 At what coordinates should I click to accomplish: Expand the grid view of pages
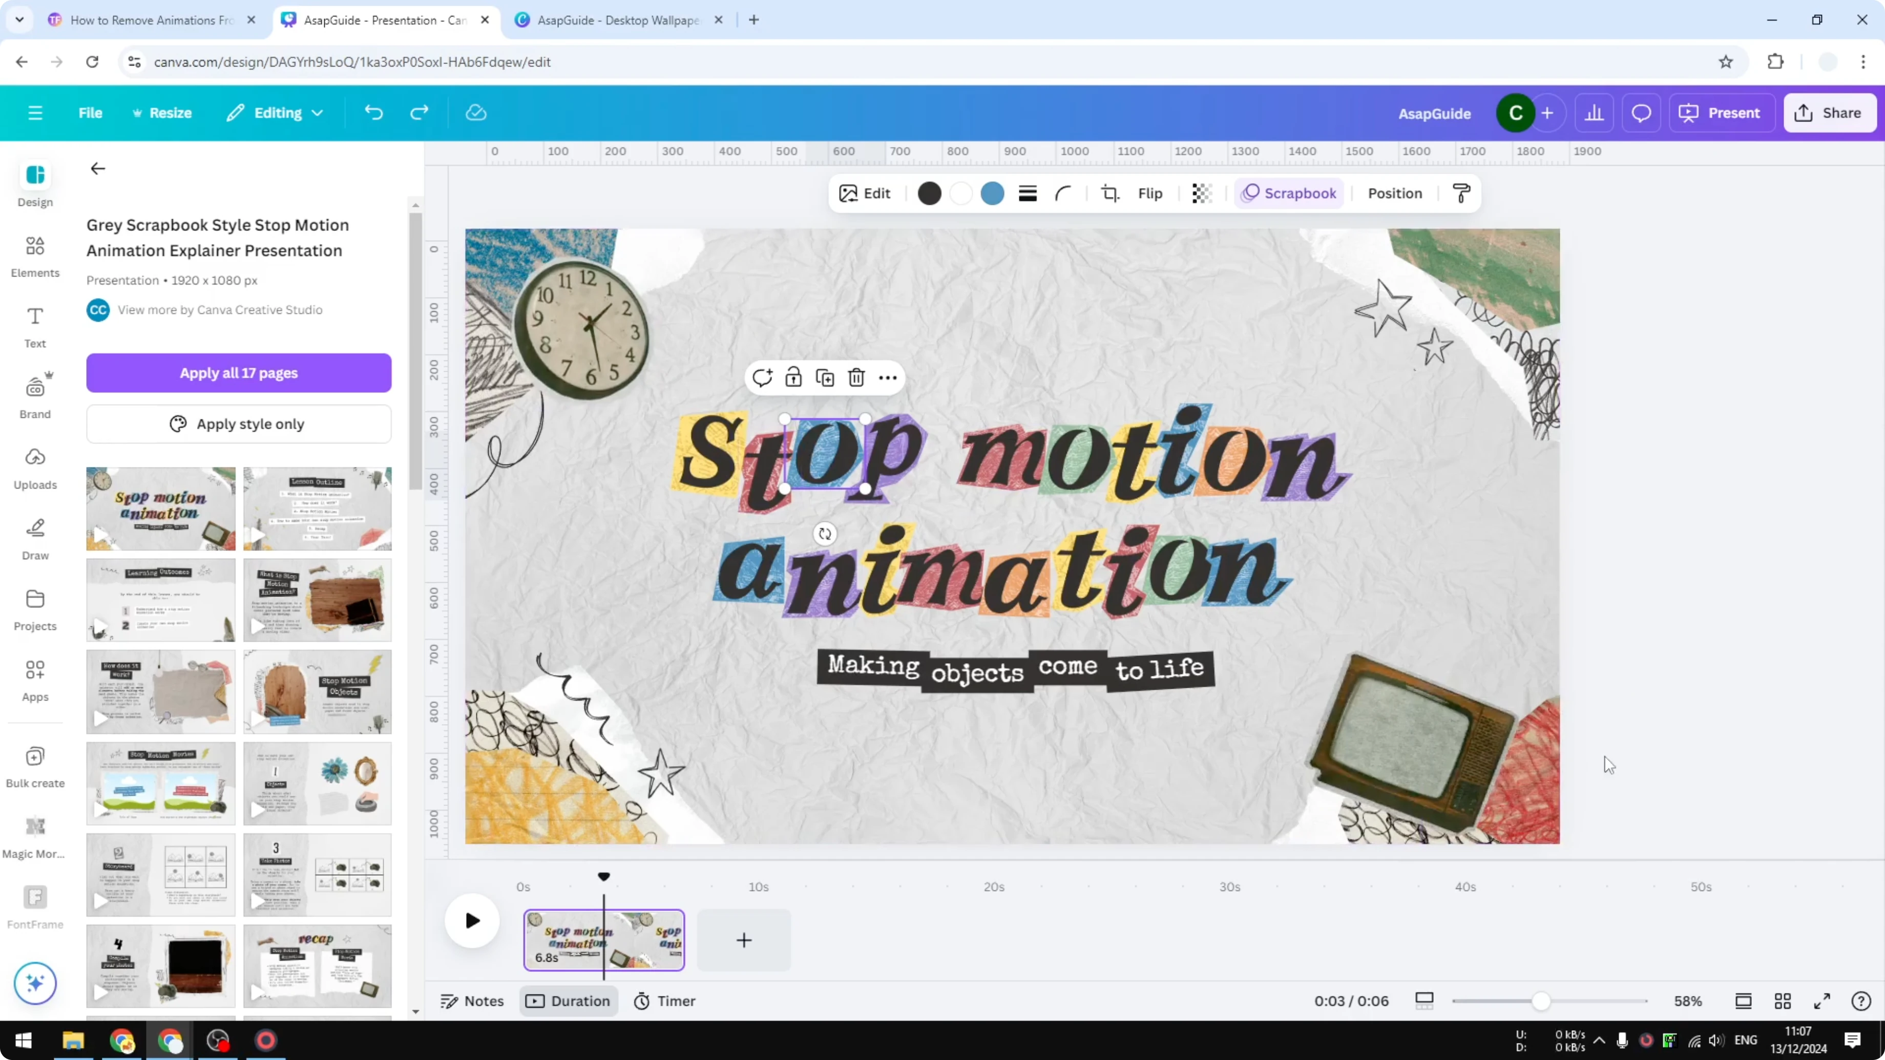coord(1783,1001)
